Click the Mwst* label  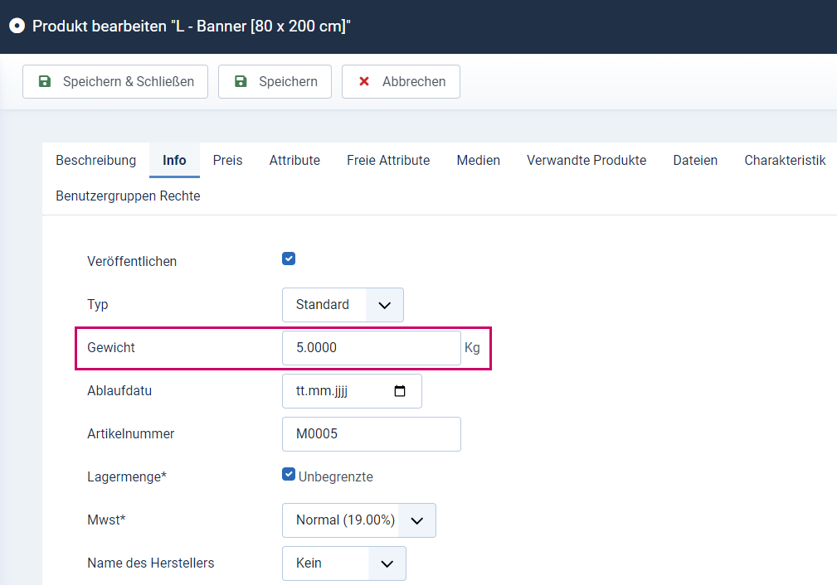tap(106, 520)
